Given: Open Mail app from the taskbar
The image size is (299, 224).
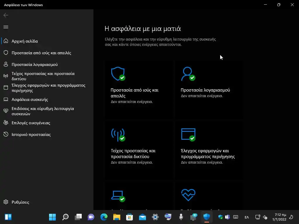Looking at the screenshot, I should pos(142,217).
